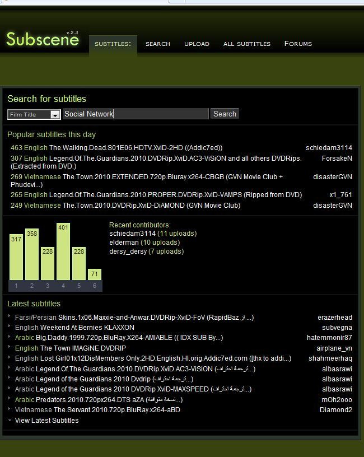Open uploader subvegna's profile
This screenshot has height=457, width=364.
(x=337, y=328)
